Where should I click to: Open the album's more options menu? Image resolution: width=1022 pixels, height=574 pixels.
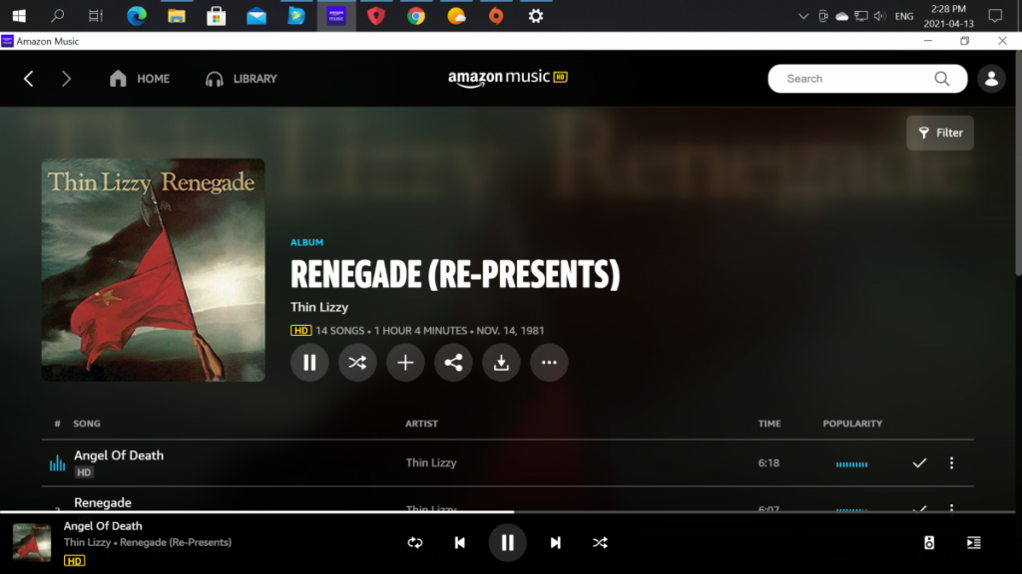pos(549,363)
